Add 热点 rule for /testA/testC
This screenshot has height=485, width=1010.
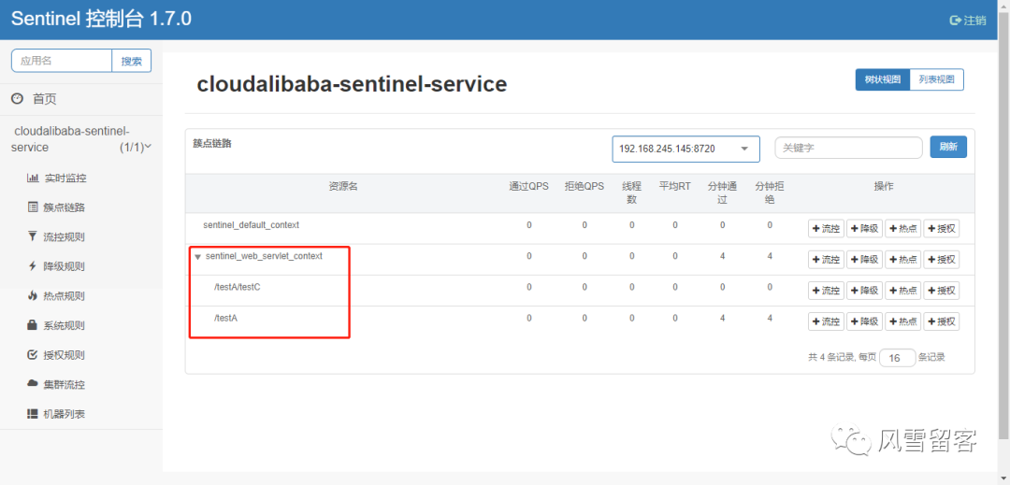pyautogui.click(x=903, y=291)
